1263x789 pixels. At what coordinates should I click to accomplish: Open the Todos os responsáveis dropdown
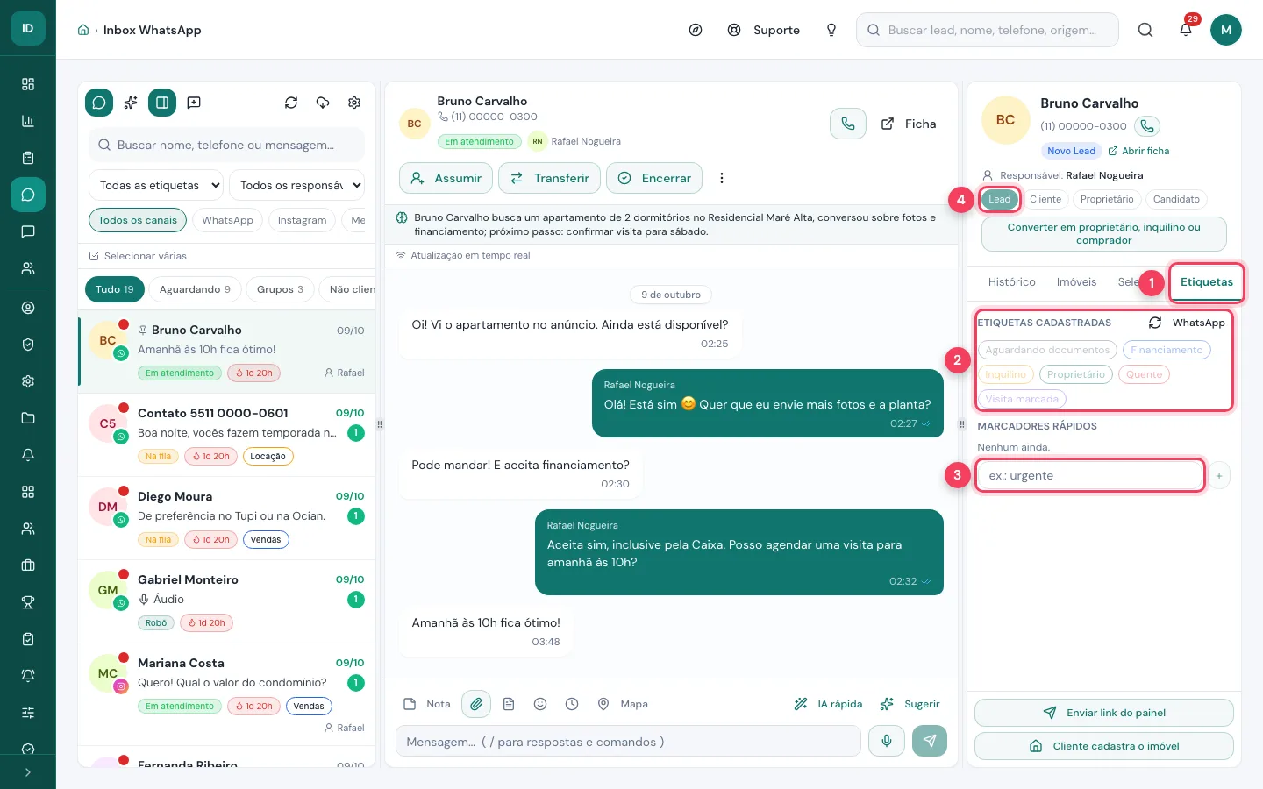click(x=297, y=185)
